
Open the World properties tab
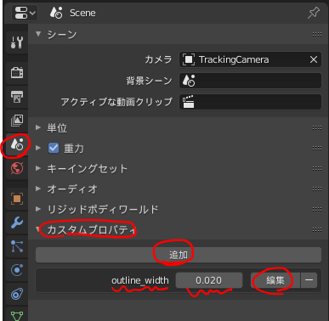17,168
